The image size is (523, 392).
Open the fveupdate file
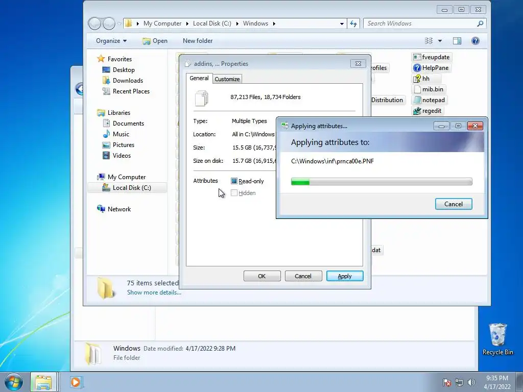coord(432,57)
